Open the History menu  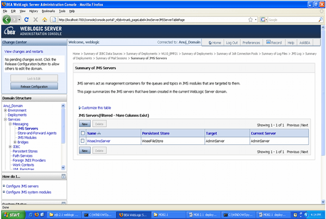(34, 10)
